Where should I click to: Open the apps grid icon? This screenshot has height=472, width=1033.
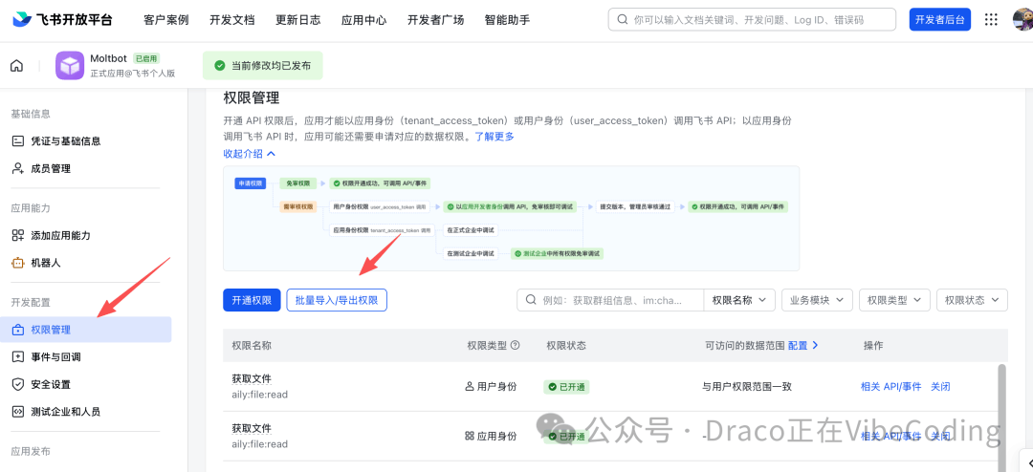[x=991, y=19]
